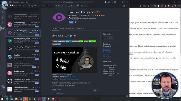Viewport: 181px width, 101px height.
Task: Open the browser extensions puzzle icon
Action: (x=175, y=6)
